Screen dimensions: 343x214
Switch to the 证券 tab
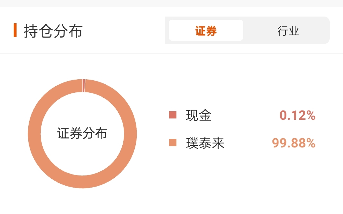click(206, 31)
